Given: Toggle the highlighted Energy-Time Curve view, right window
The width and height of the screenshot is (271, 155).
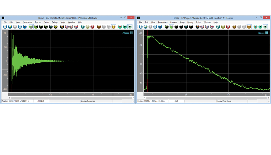Looking at the screenshot, I should [x=171, y=27].
